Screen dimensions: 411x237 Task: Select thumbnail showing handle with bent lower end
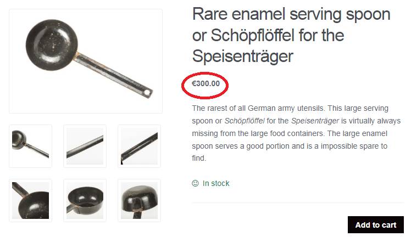[x=139, y=146]
